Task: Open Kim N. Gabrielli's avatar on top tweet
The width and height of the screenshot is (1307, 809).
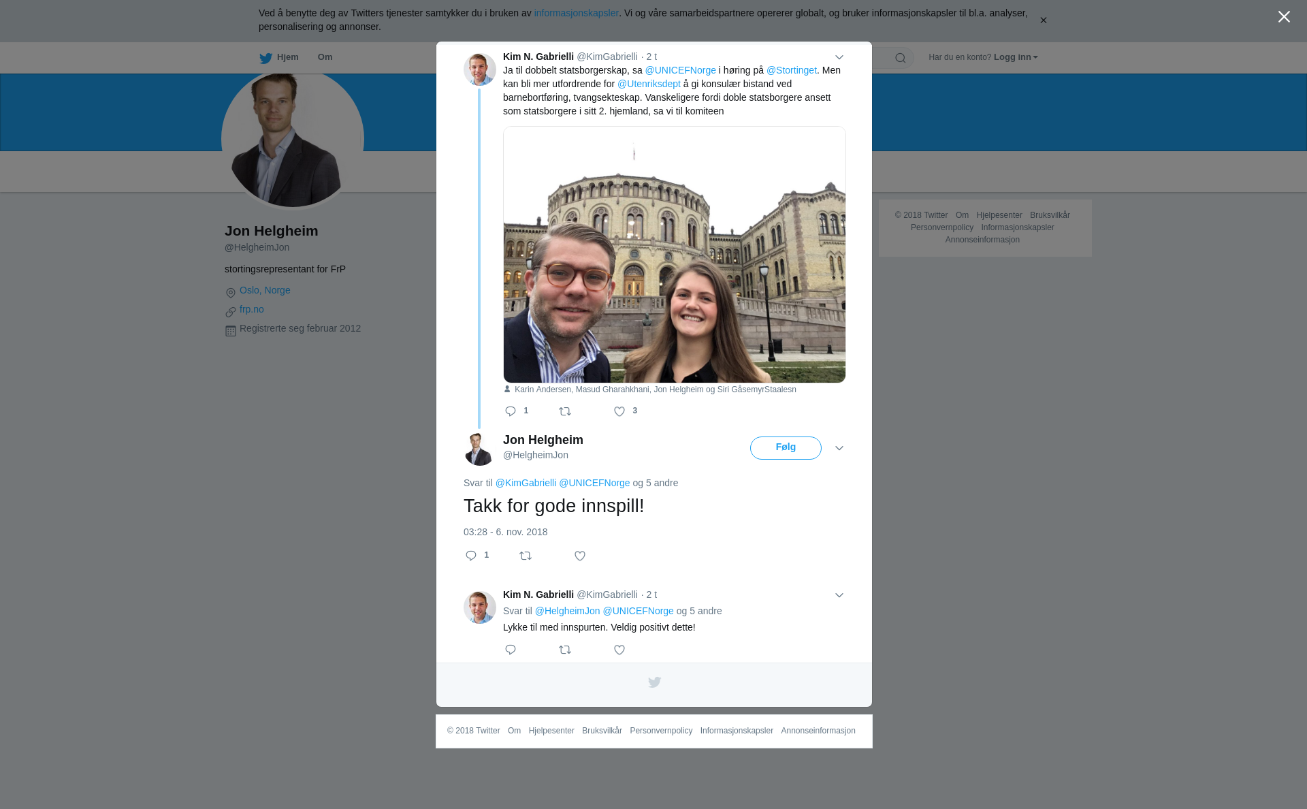Action: [x=480, y=69]
